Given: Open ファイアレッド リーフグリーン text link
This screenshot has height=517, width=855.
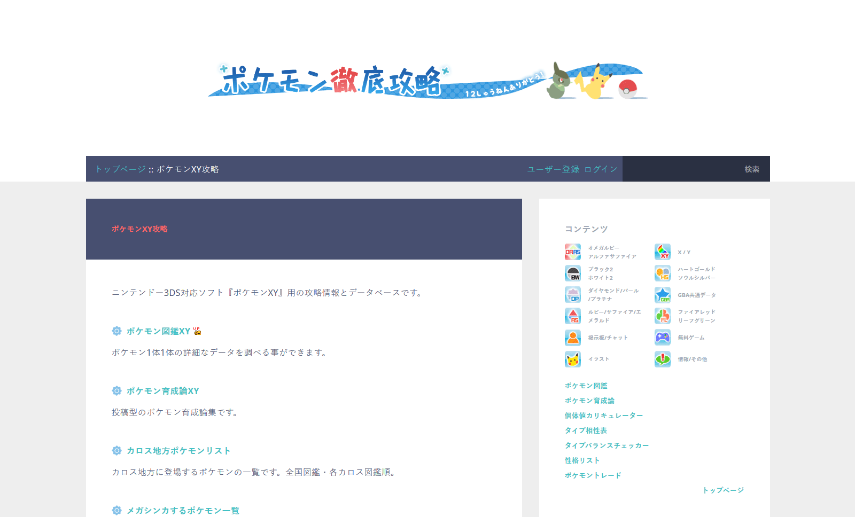Looking at the screenshot, I should tap(697, 316).
